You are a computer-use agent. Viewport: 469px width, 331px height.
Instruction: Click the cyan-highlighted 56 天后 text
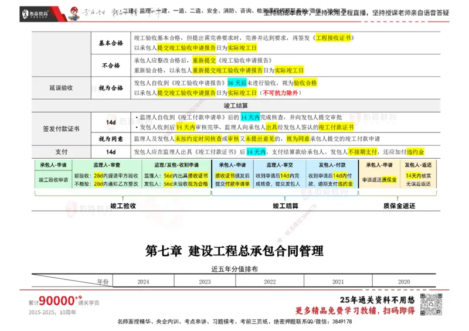click(x=237, y=83)
